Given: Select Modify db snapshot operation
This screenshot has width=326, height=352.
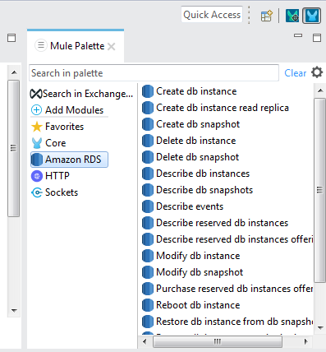Looking at the screenshot, I should [192, 272].
